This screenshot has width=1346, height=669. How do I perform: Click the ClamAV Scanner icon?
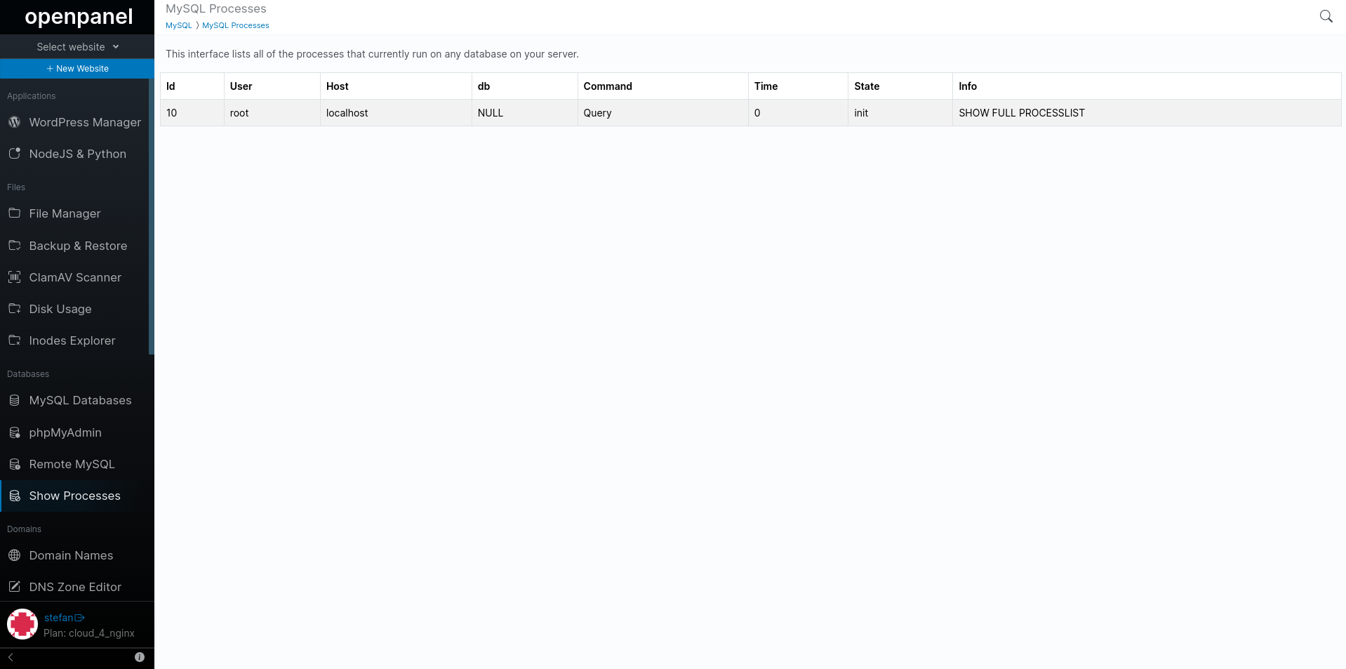(14, 277)
